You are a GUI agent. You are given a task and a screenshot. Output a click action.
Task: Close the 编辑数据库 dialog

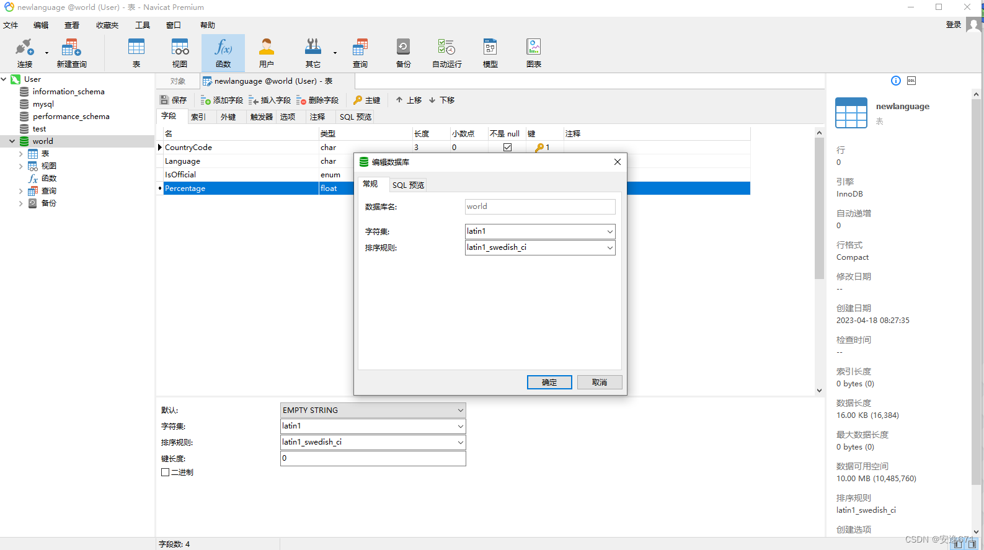point(617,162)
